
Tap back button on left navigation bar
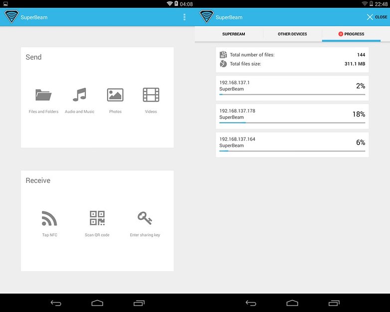[x=56, y=303]
